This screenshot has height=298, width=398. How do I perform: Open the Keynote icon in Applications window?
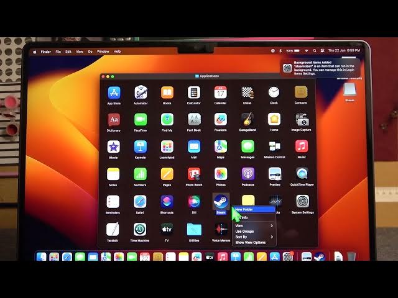click(141, 147)
